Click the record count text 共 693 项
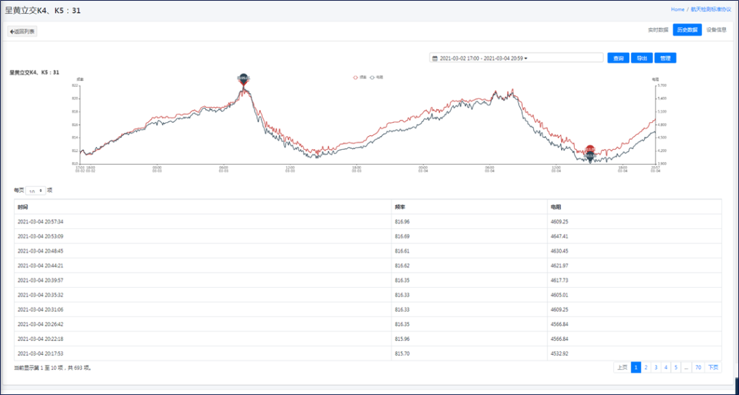This screenshot has width=739, height=395. pyautogui.click(x=79, y=368)
